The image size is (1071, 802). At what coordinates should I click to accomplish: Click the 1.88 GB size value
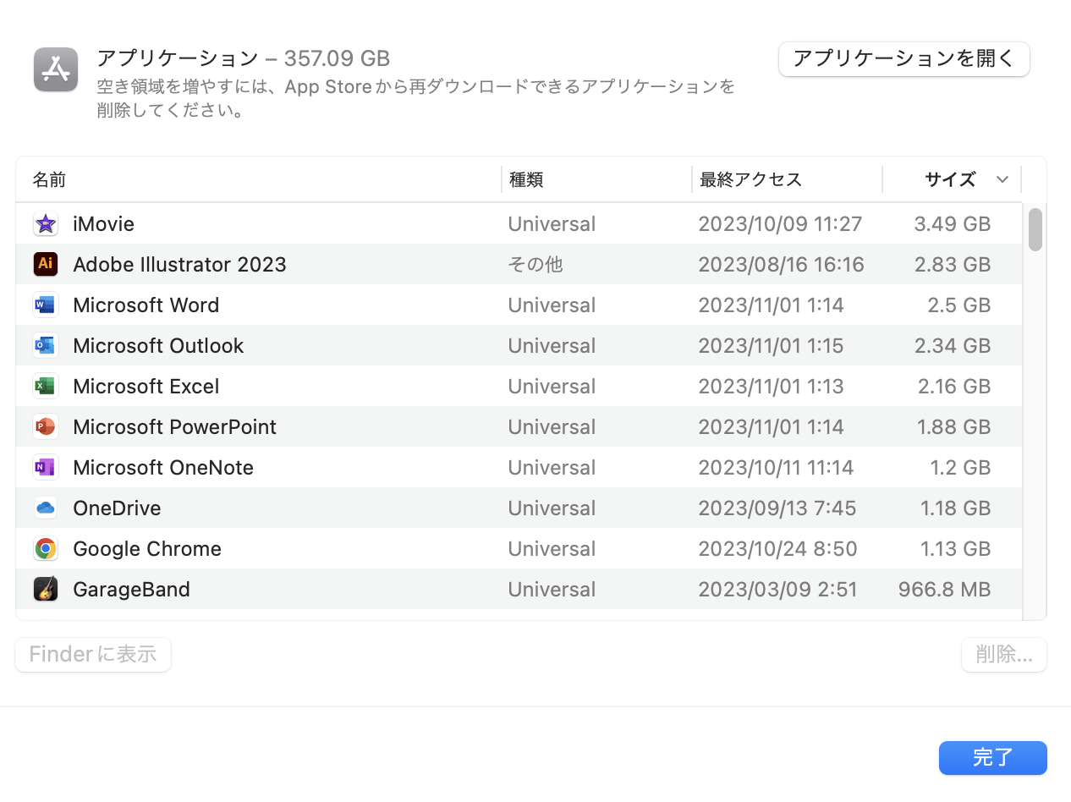click(x=954, y=427)
